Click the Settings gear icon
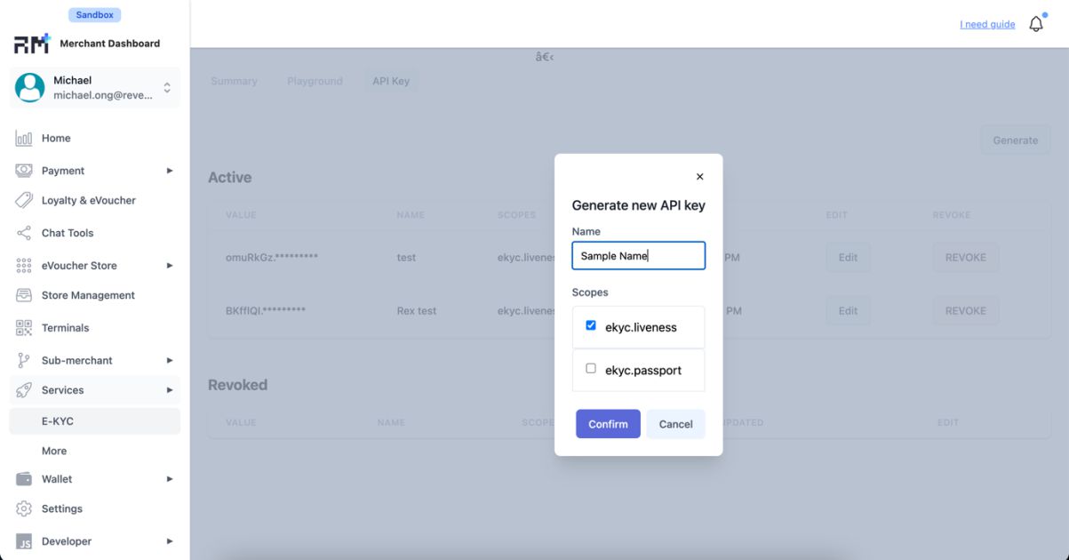The image size is (1069, 560). click(24, 509)
